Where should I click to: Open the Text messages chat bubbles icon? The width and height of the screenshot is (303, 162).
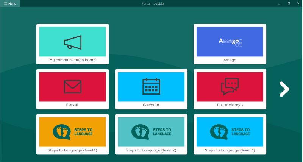[x=230, y=87]
